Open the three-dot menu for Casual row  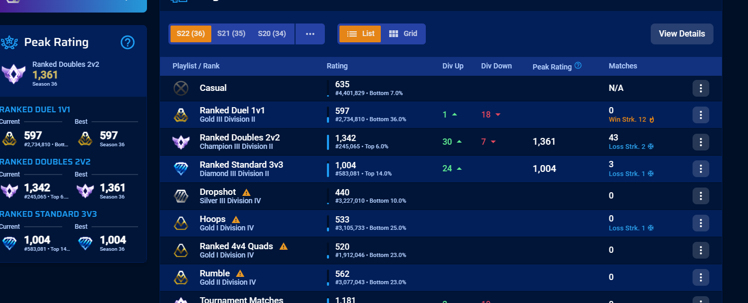(x=700, y=88)
